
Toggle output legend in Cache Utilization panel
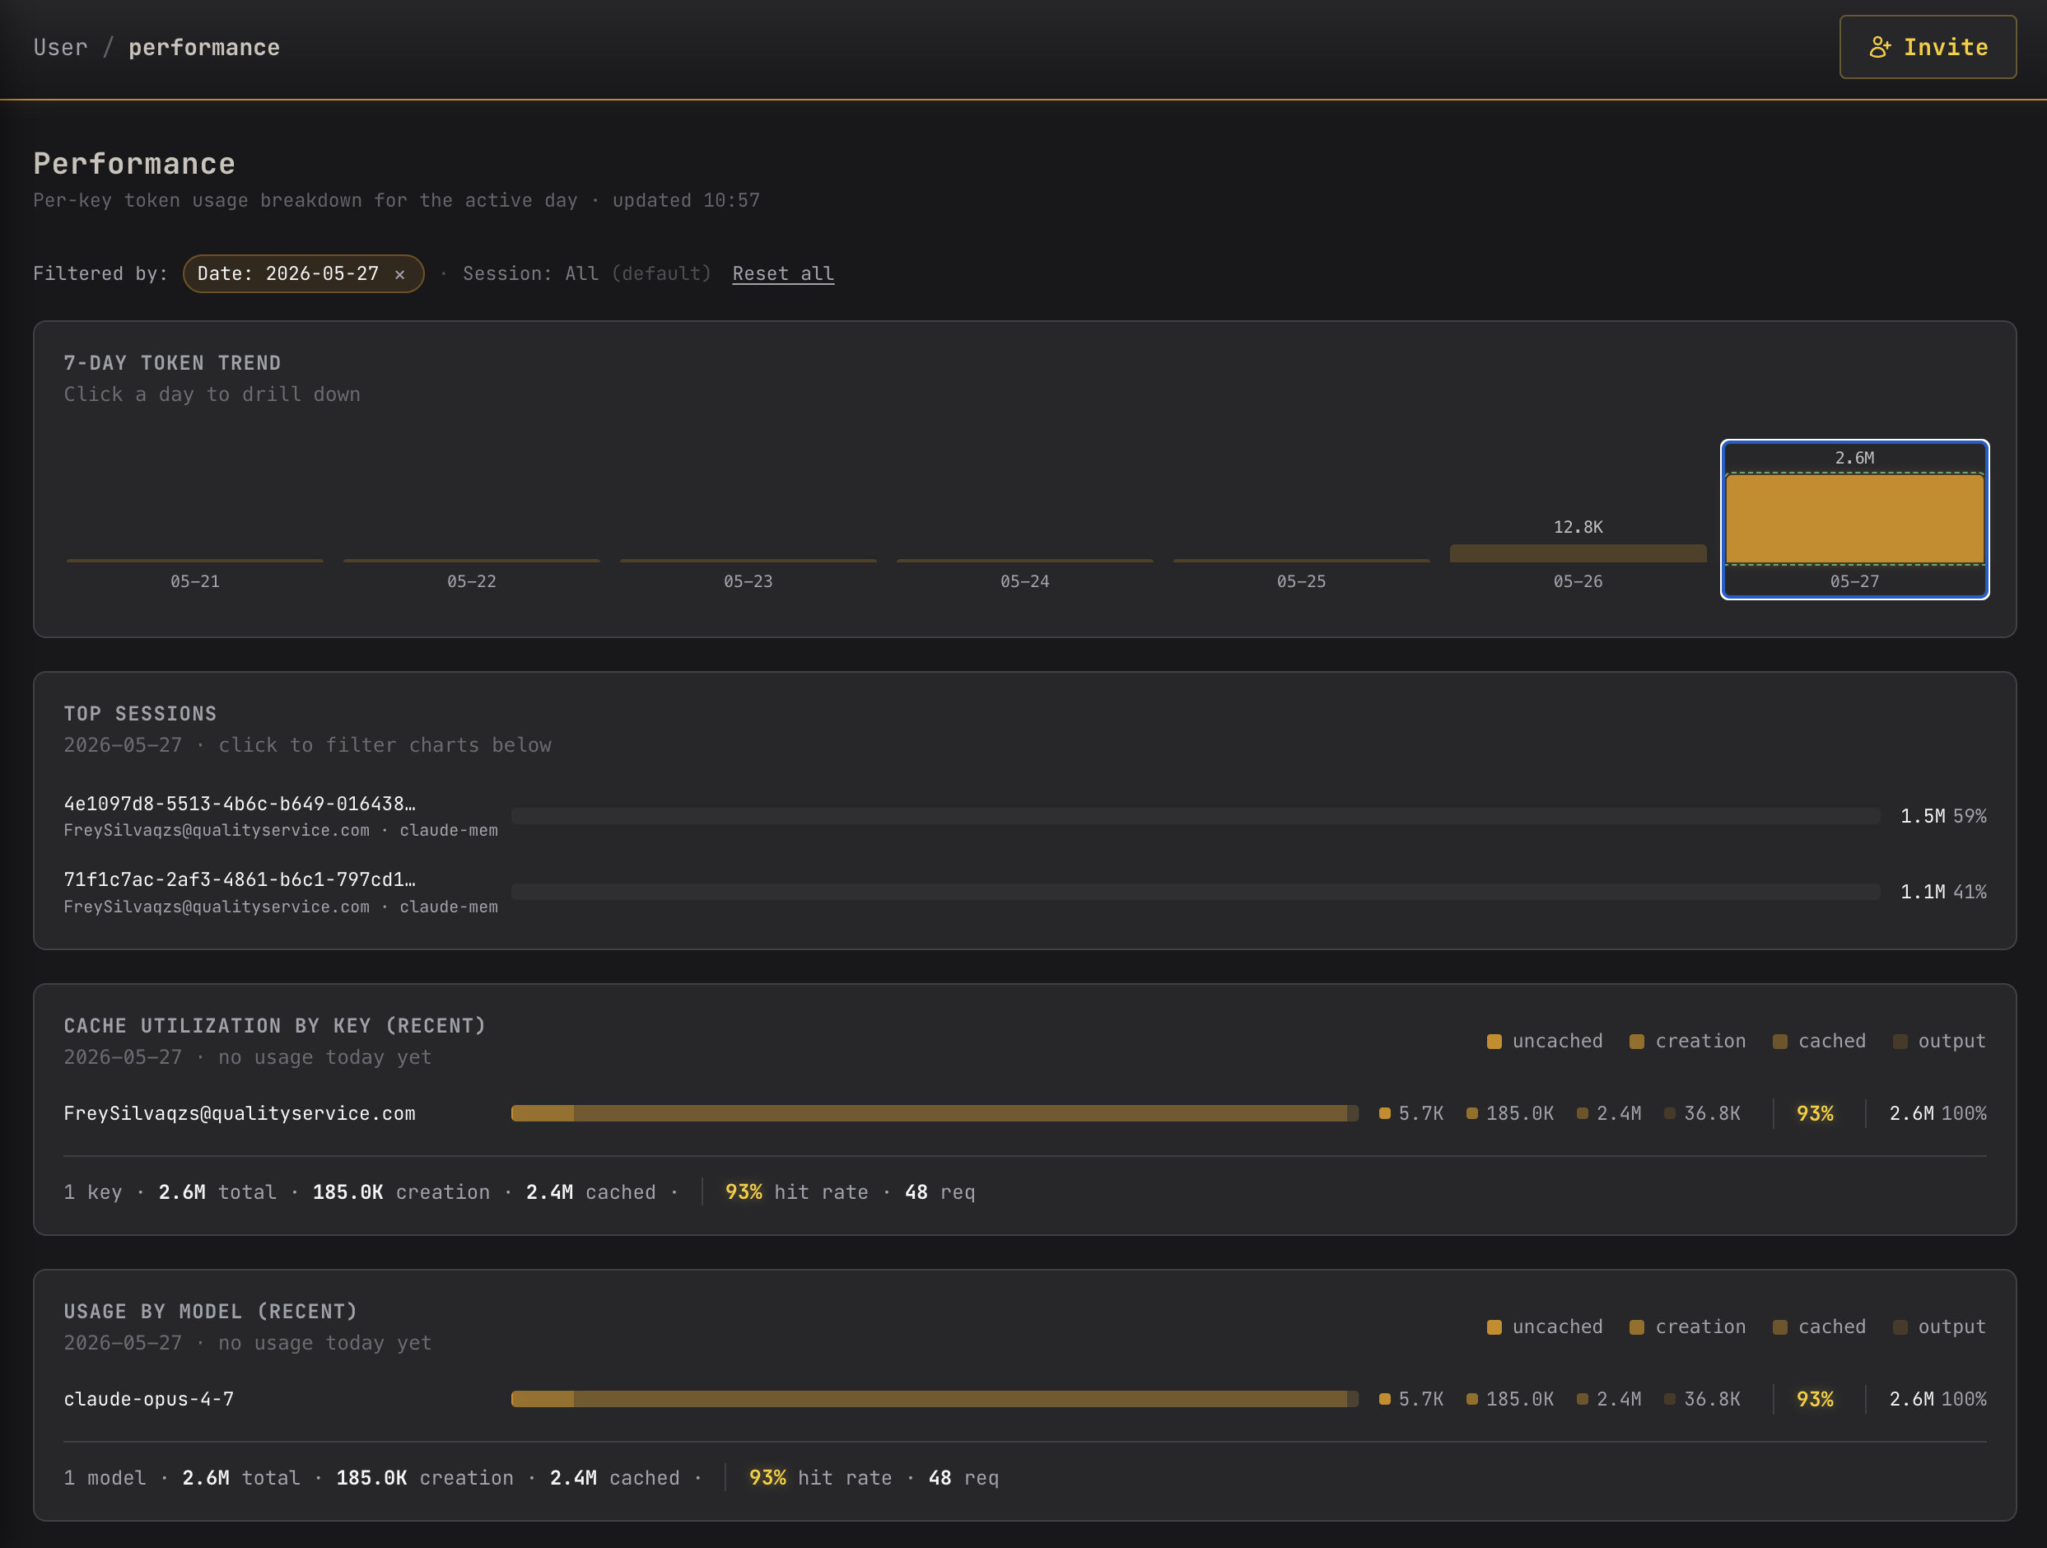pos(1940,1041)
